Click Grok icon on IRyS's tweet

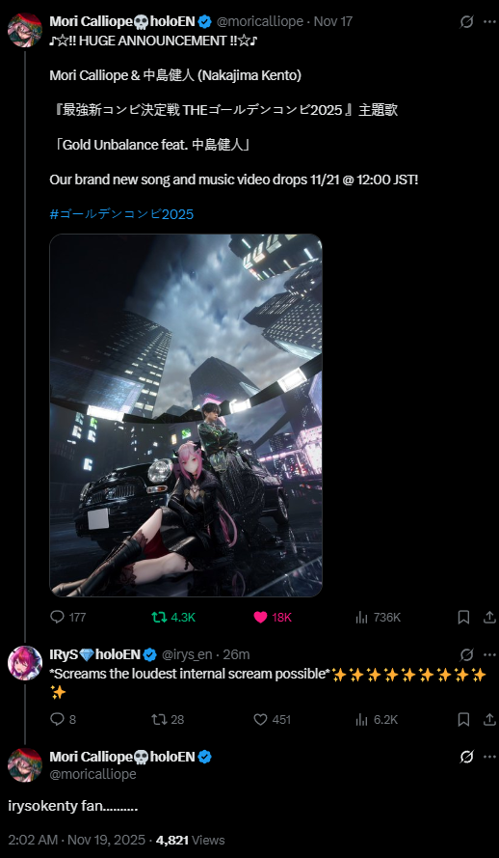click(466, 654)
